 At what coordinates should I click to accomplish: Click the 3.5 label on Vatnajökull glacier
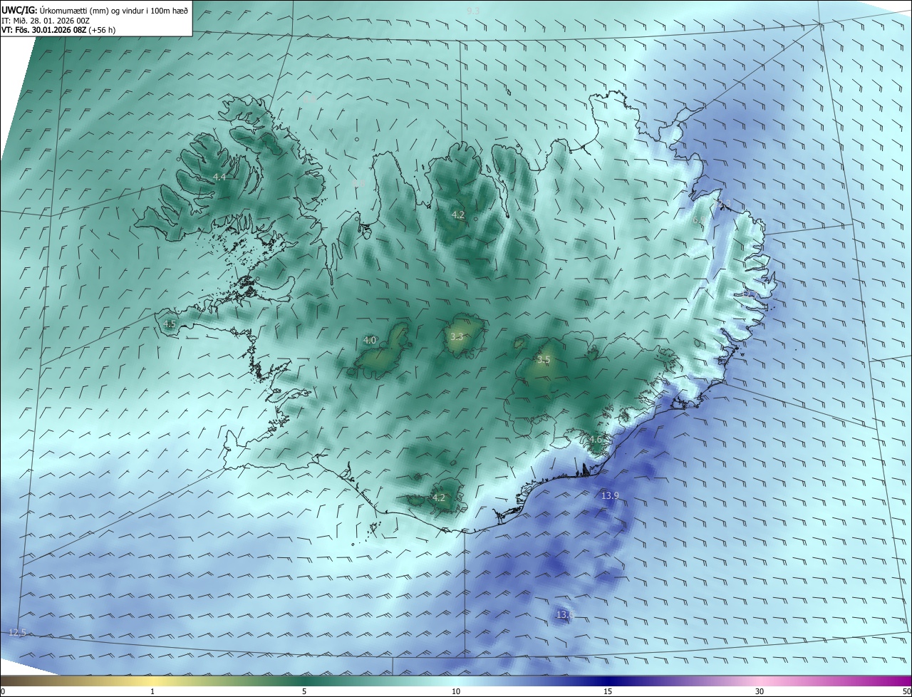coord(544,360)
